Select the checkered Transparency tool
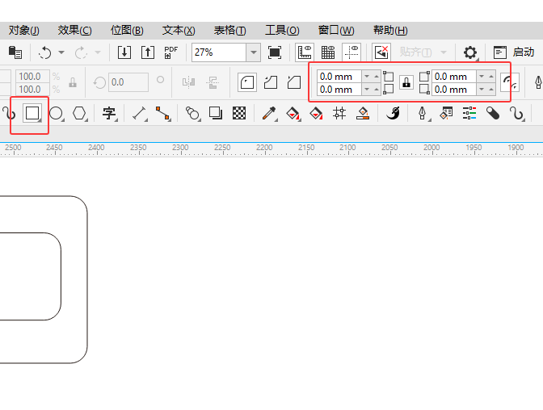Viewport: 543px width, 410px height. tap(239, 113)
